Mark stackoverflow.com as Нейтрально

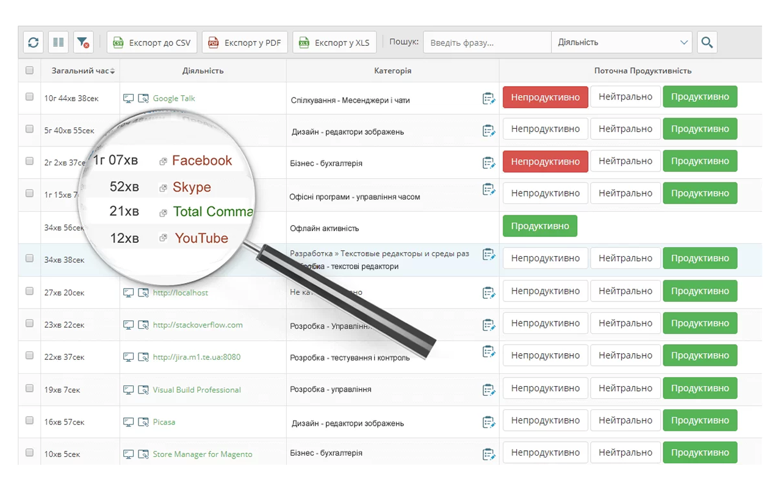pyautogui.click(x=625, y=323)
